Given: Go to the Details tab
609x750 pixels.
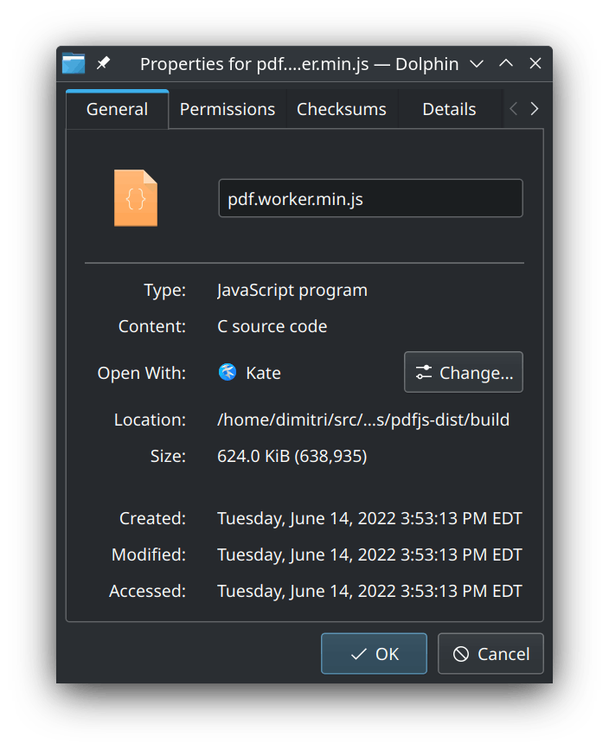Looking at the screenshot, I should (449, 109).
